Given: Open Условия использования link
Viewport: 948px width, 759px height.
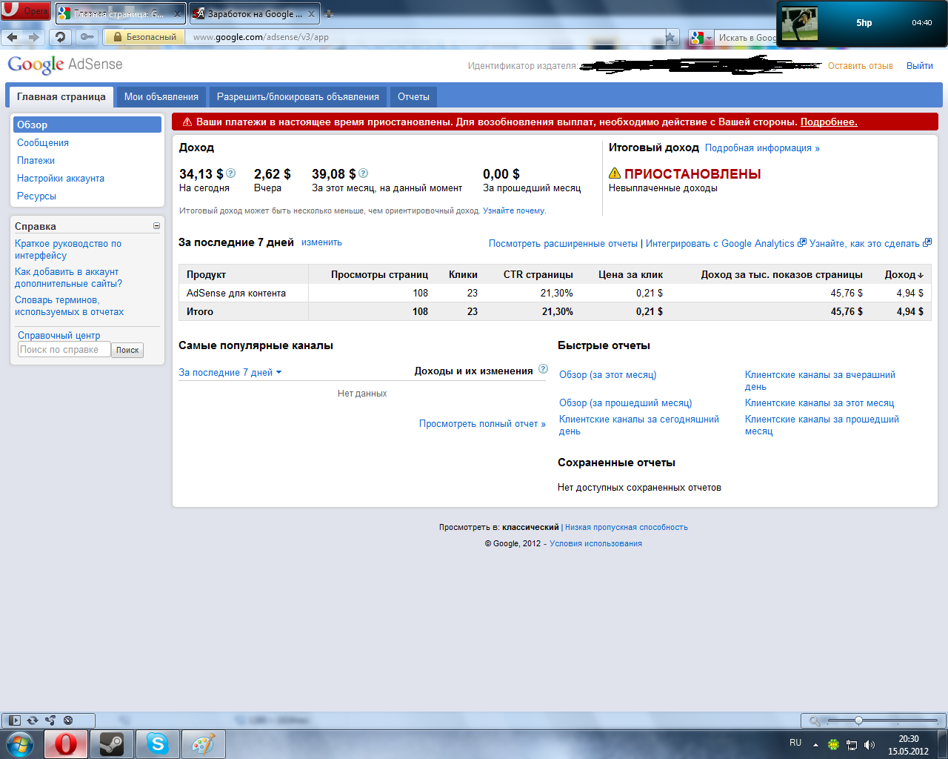Looking at the screenshot, I should pyautogui.click(x=595, y=543).
